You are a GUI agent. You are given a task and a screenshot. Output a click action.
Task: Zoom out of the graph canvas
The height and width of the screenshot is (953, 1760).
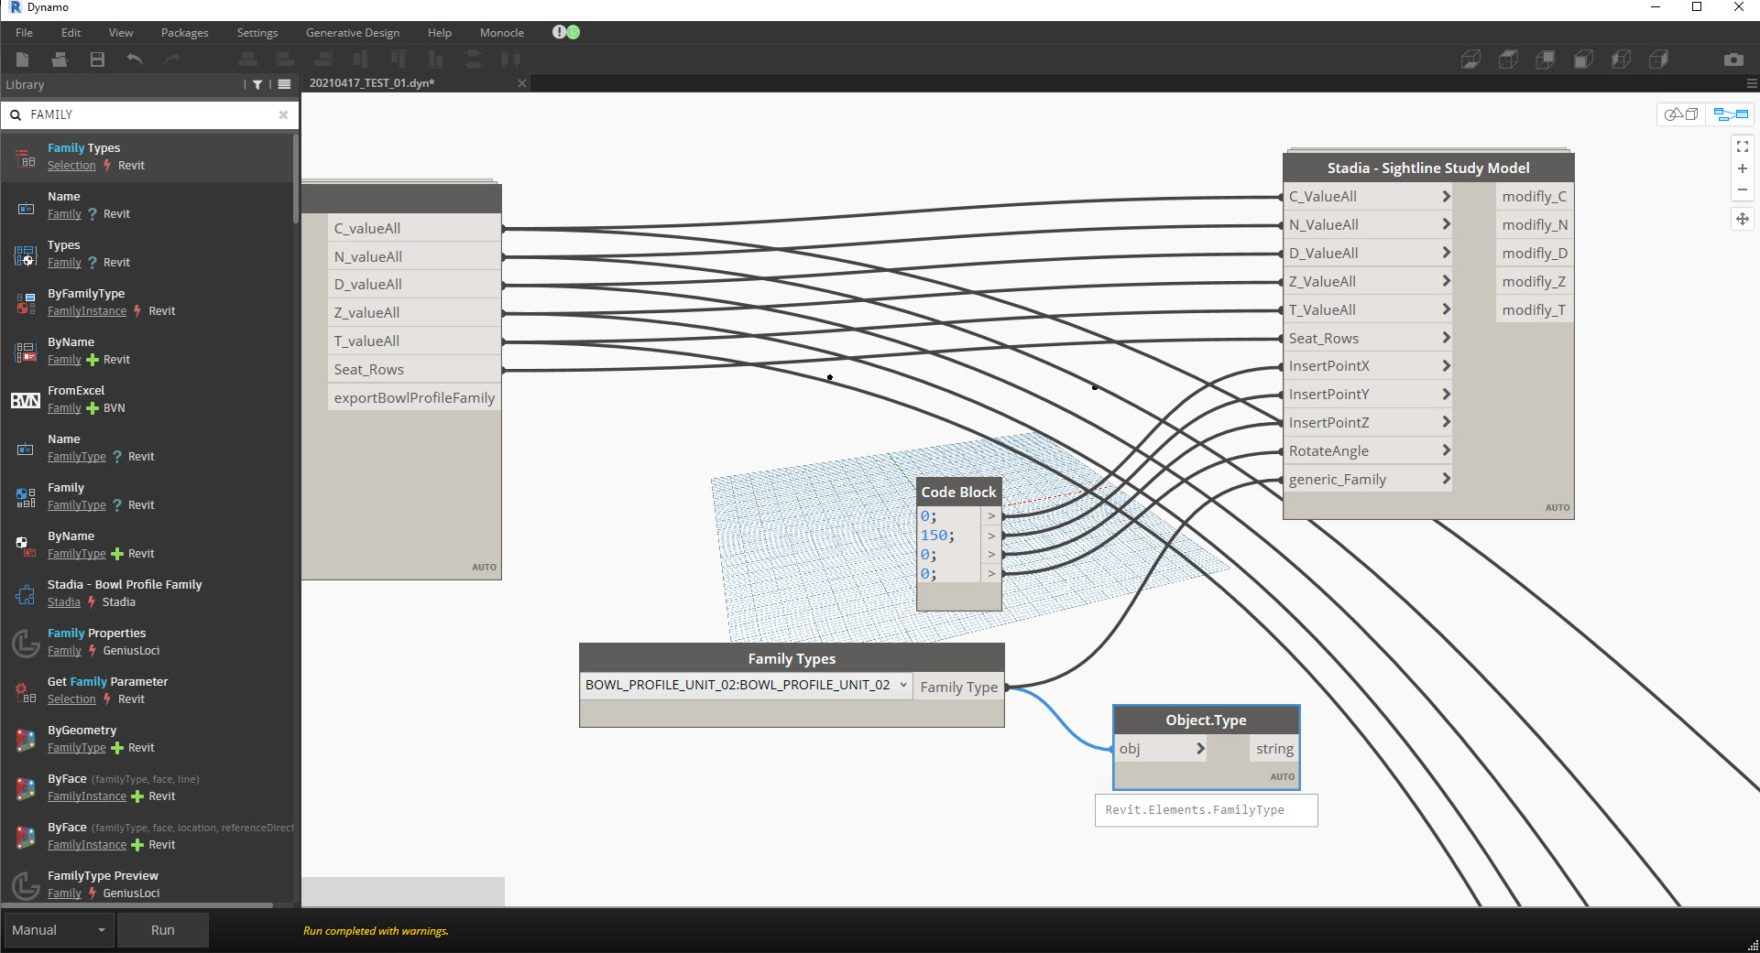coord(1743,190)
